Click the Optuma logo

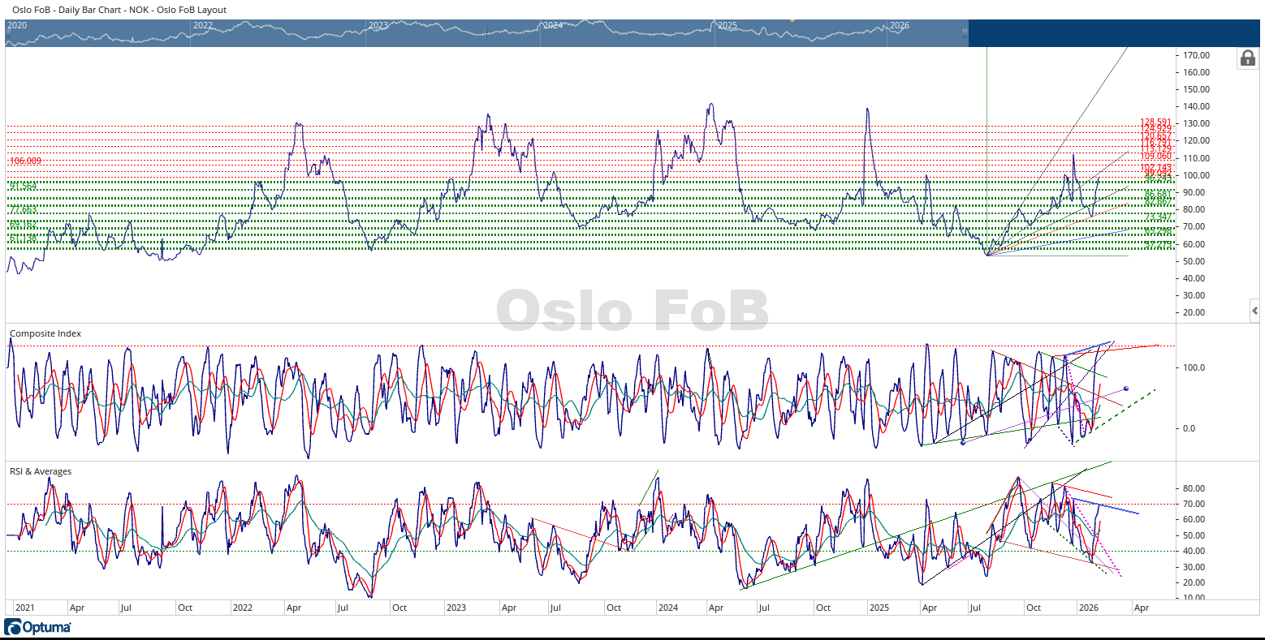[x=38, y=627]
